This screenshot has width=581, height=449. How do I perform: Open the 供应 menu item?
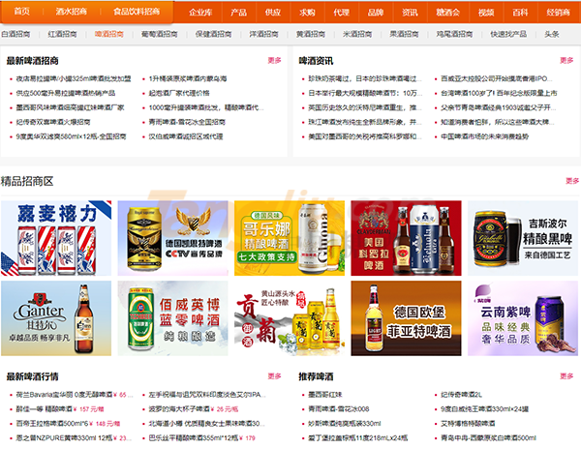[273, 13]
